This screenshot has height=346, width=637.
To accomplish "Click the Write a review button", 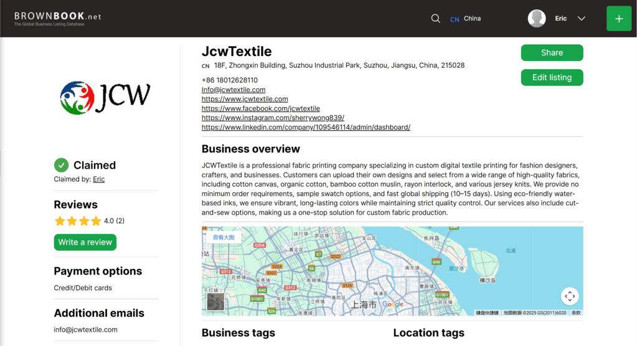I will [85, 242].
